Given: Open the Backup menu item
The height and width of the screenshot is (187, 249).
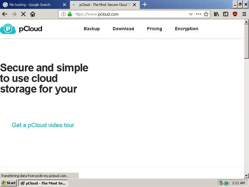Looking at the screenshot, I should point(92,29).
